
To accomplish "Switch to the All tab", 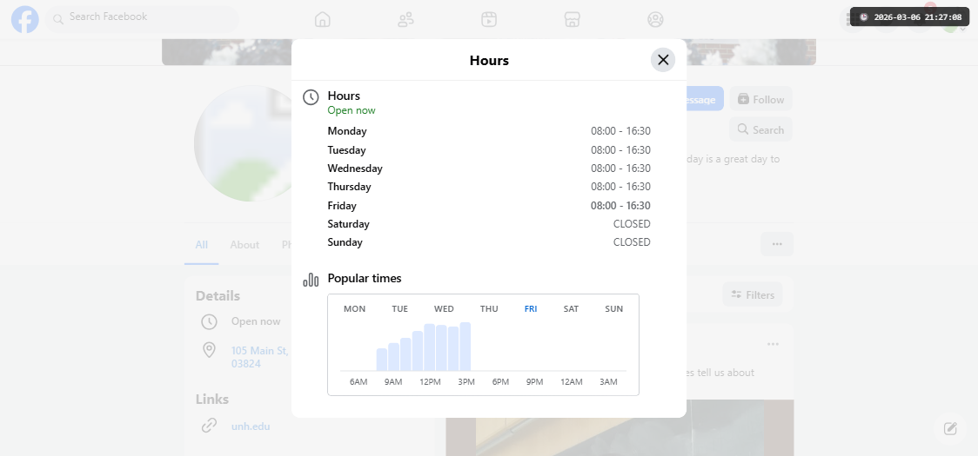I will (x=202, y=245).
